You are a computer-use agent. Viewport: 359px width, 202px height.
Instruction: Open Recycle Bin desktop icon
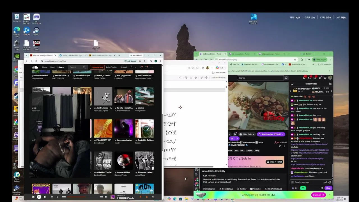click(17, 18)
